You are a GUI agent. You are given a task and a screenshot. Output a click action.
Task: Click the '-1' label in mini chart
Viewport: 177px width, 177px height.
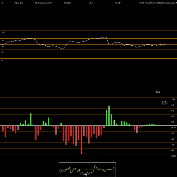click(113, 172)
